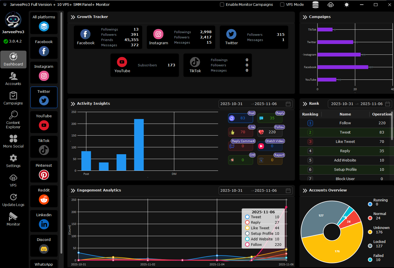This screenshot has height=268, width=394.
Task: Toggle the Locked legend in Accounts Overview
Action: (370, 246)
